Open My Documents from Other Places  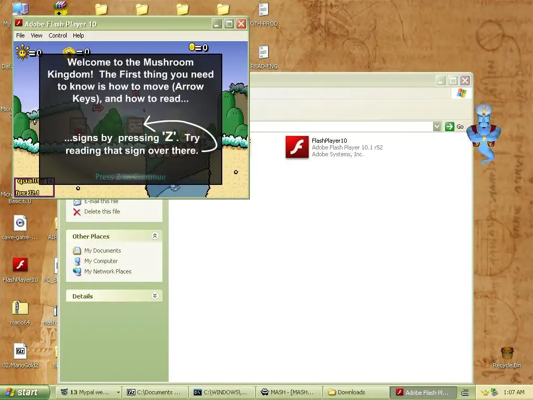103,251
